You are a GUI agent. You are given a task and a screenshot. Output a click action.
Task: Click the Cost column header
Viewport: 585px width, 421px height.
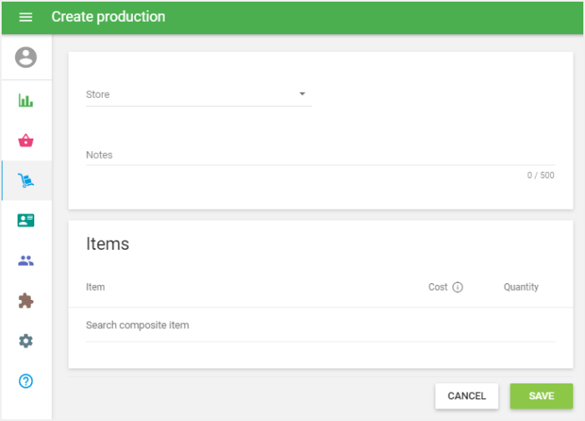point(438,287)
